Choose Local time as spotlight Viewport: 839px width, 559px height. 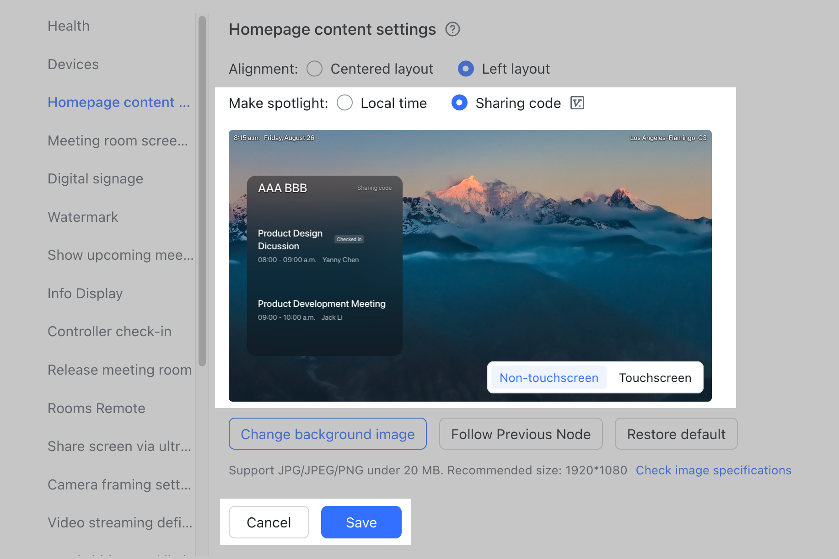[x=345, y=103]
